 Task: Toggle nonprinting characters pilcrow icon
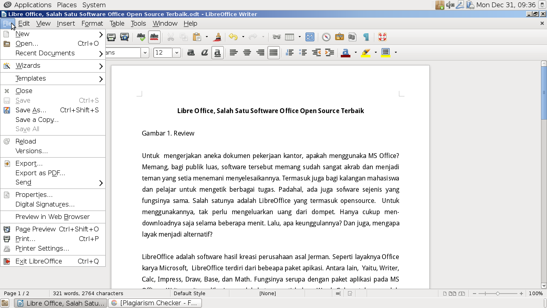(x=366, y=37)
